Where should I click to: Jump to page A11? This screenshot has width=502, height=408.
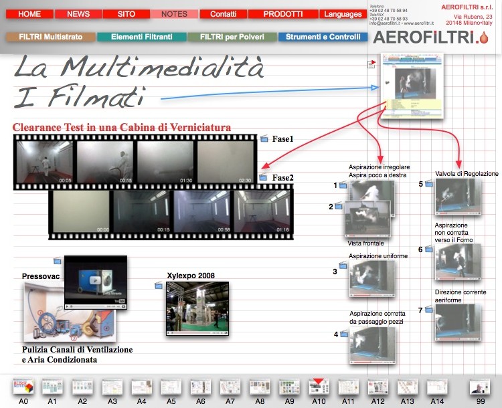point(348,387)
